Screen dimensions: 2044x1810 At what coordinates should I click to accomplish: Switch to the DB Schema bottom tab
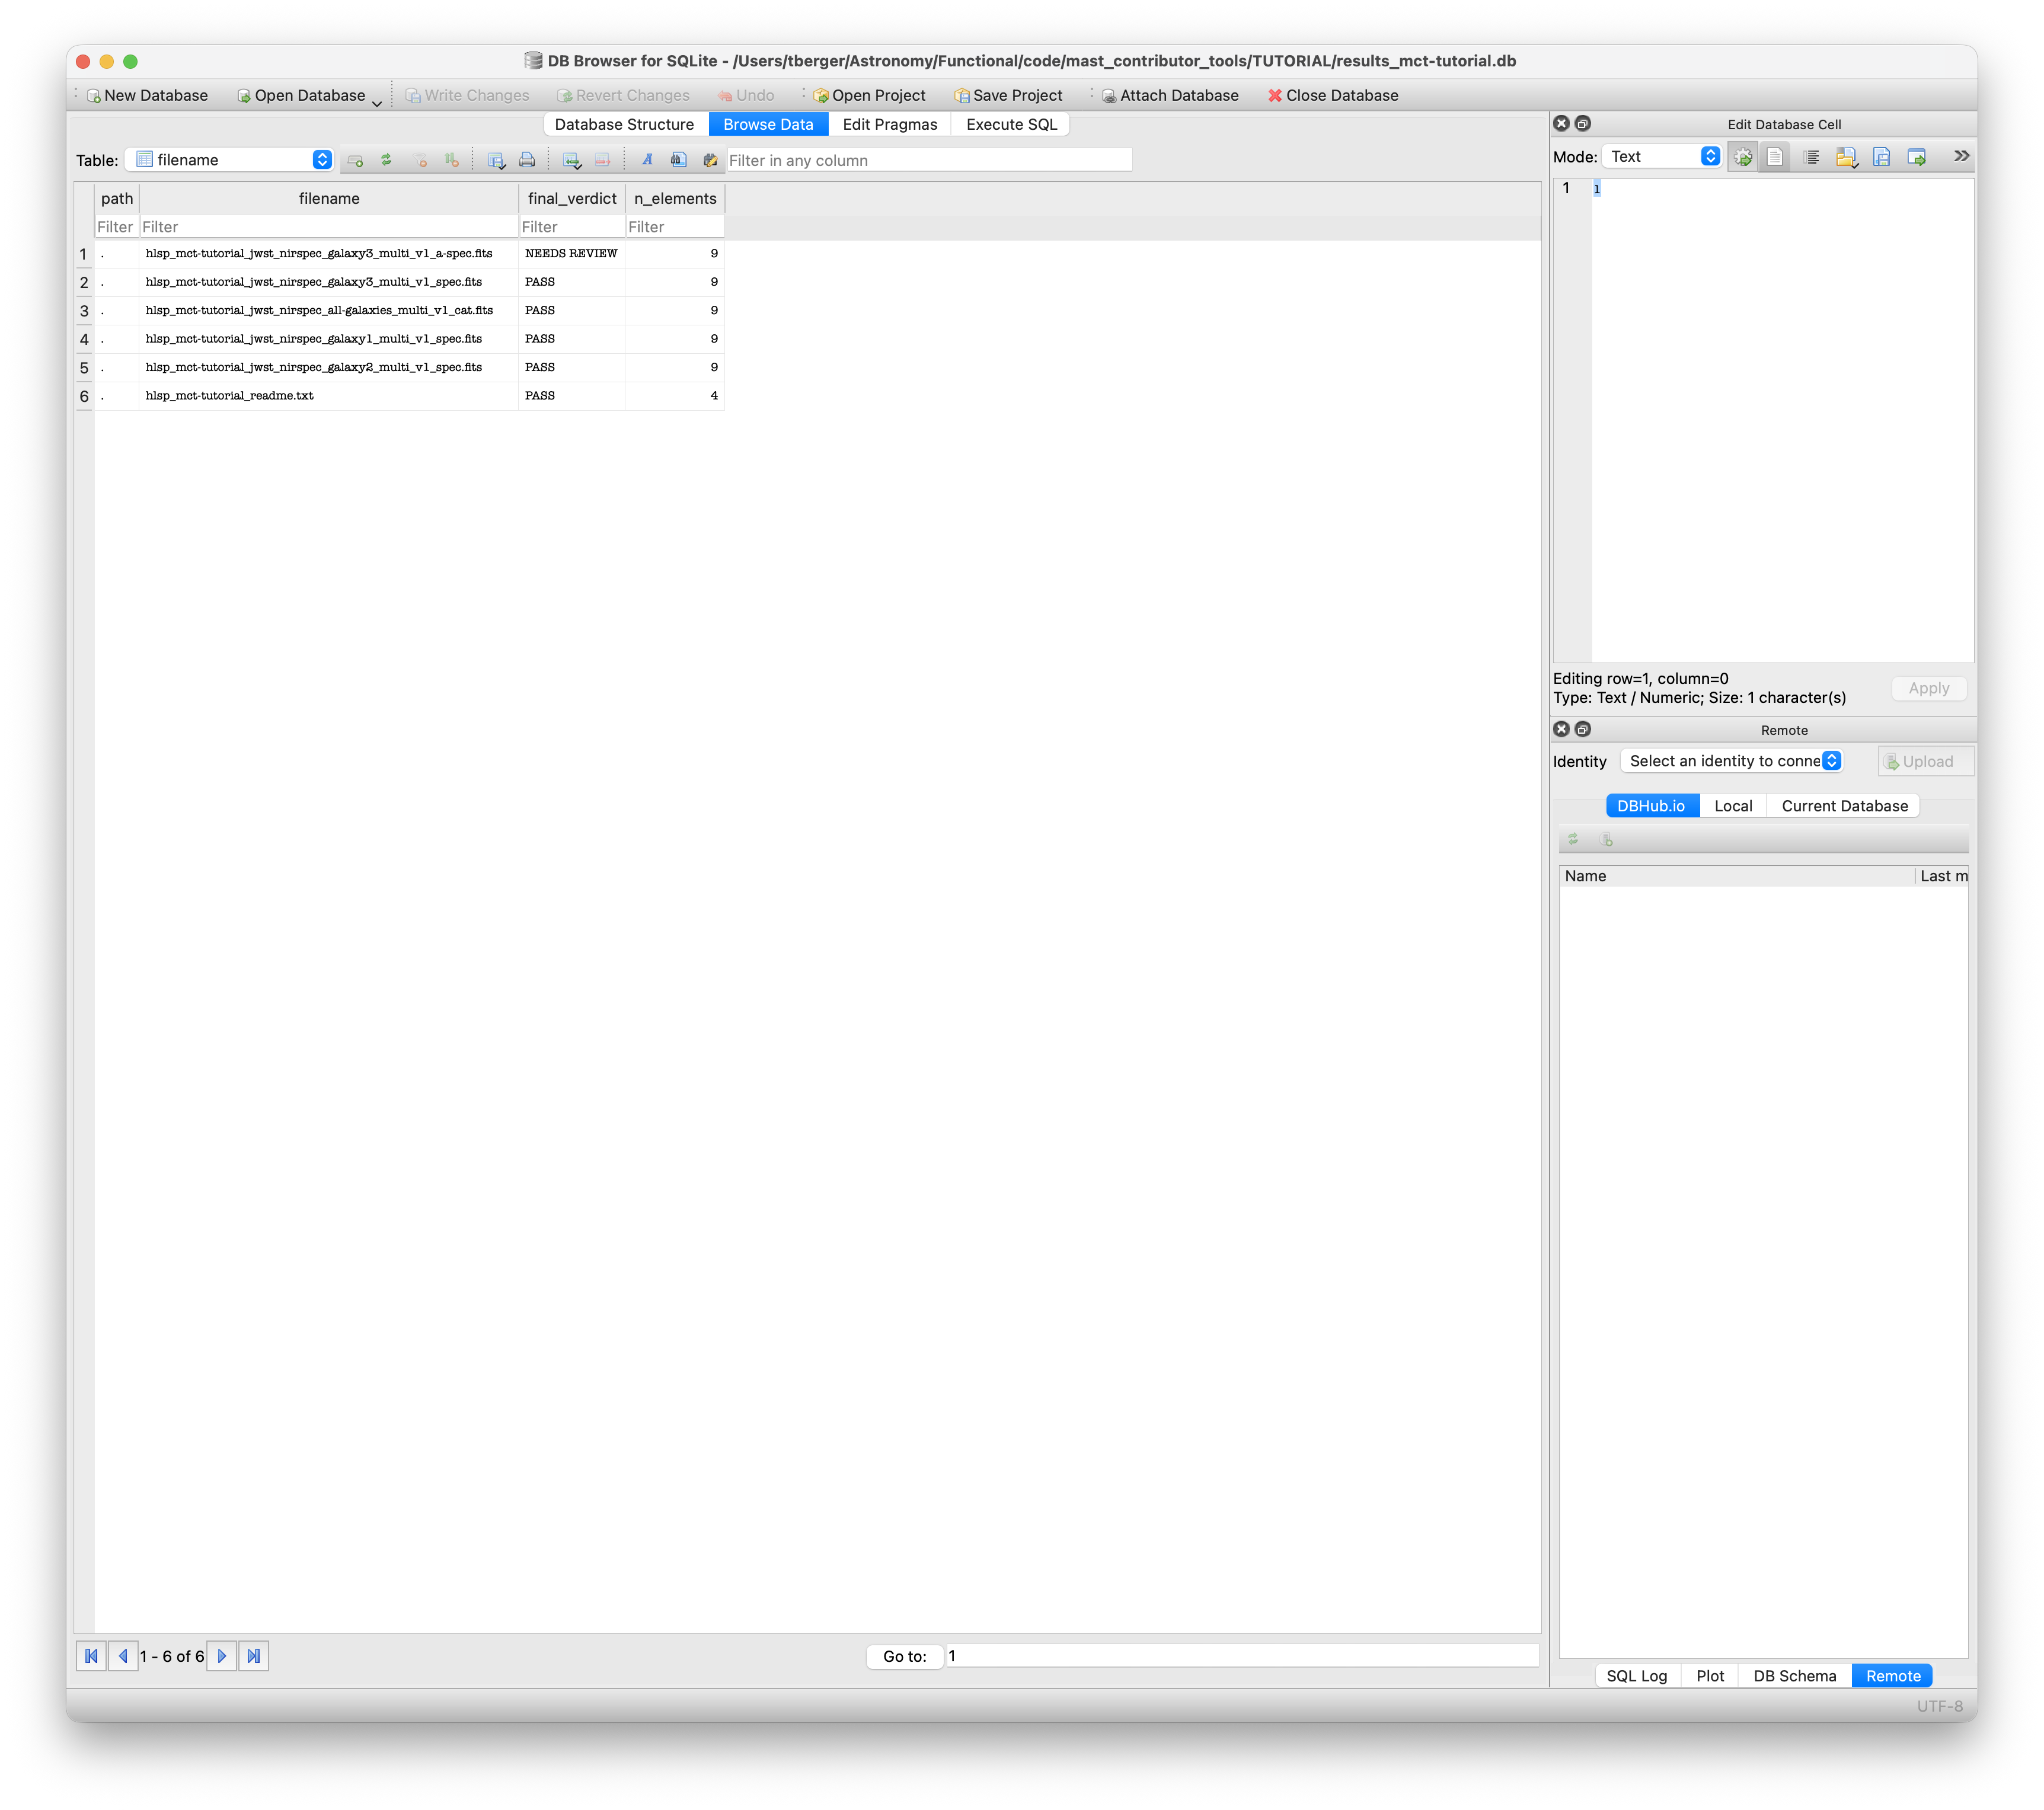[1794, 1676]
